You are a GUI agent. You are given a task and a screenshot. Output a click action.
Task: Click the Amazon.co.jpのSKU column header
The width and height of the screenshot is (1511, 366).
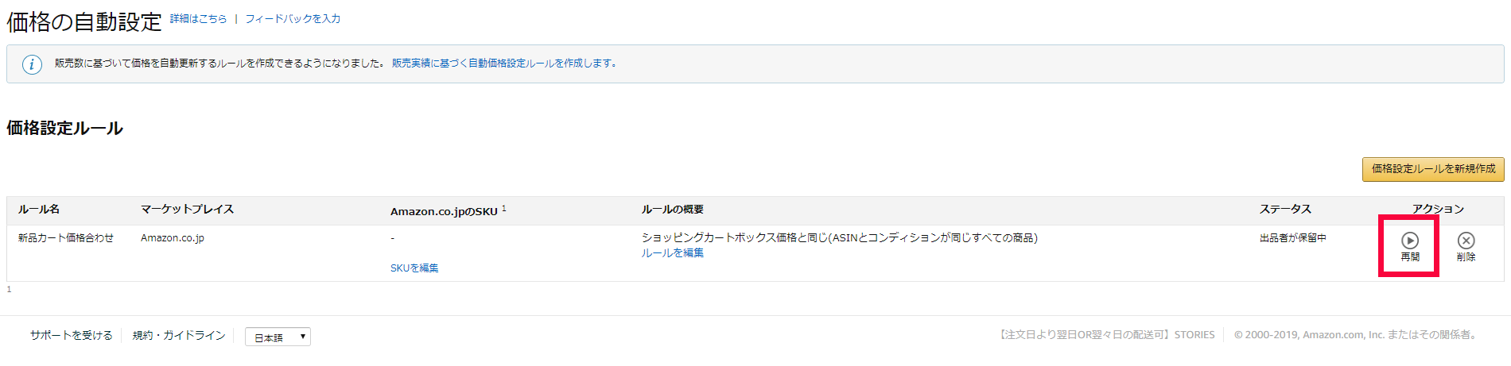444,211
